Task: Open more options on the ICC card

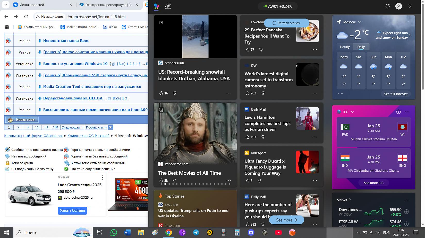Action: (x=407, y=112)
